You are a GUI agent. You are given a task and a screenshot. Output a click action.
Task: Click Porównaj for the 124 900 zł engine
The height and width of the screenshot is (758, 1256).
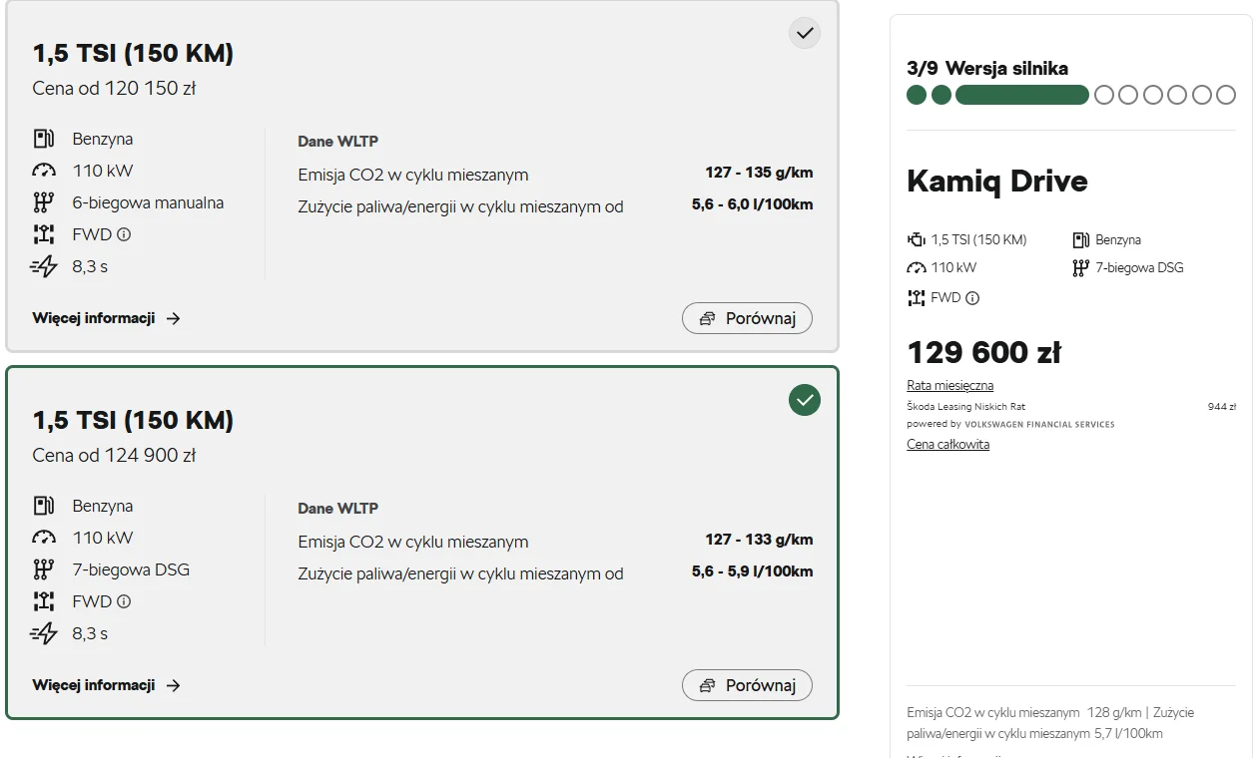[747, 685]
